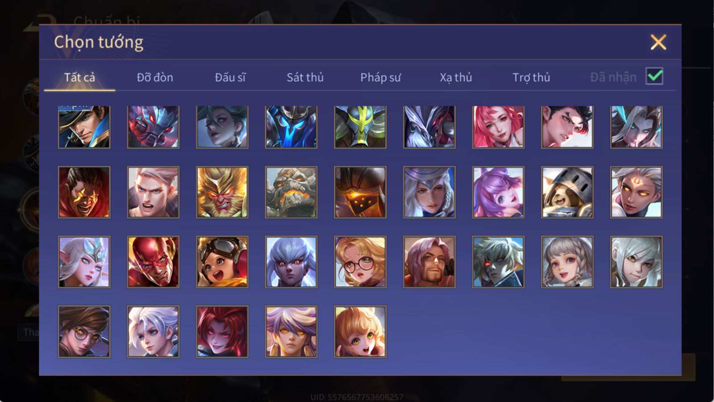The height and width of the screenshot is (402, 714).
Task: Pick the stone golem hero portrait
Action: tap(291, 192)
